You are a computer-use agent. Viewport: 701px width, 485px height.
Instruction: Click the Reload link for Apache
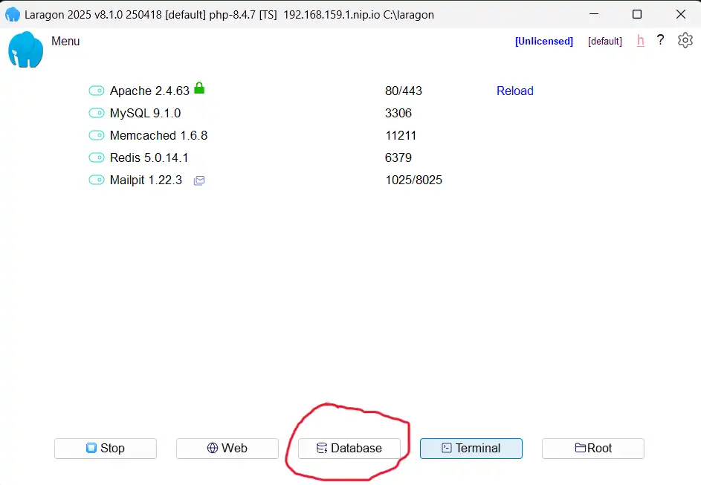514,91
